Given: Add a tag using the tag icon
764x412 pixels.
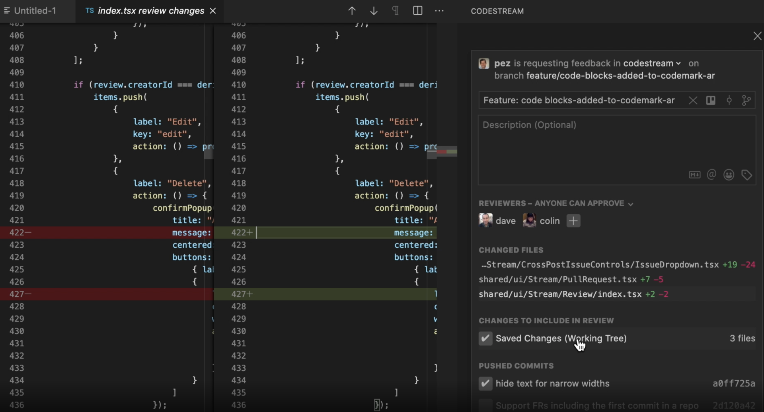Looking at the screenshot, I should click(x=746, y=175).
